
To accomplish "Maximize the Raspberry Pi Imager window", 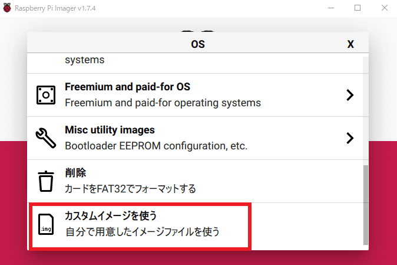I will (358, 8).
